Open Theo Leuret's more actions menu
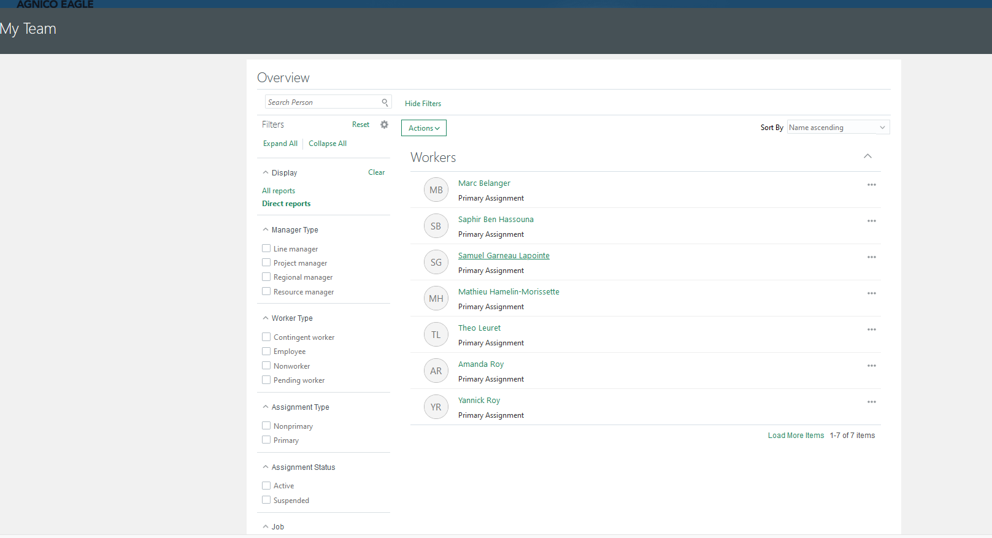Image resolution: width=992 pixels, height=538 pixels. pos(871,329)
